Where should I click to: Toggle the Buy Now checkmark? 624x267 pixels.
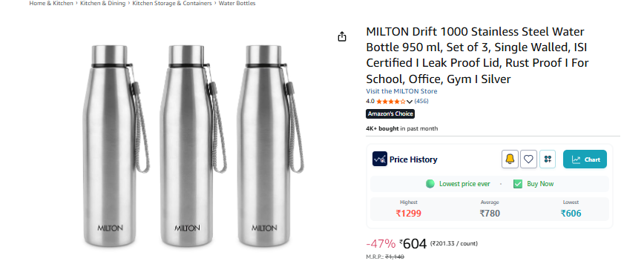point(517,184)
